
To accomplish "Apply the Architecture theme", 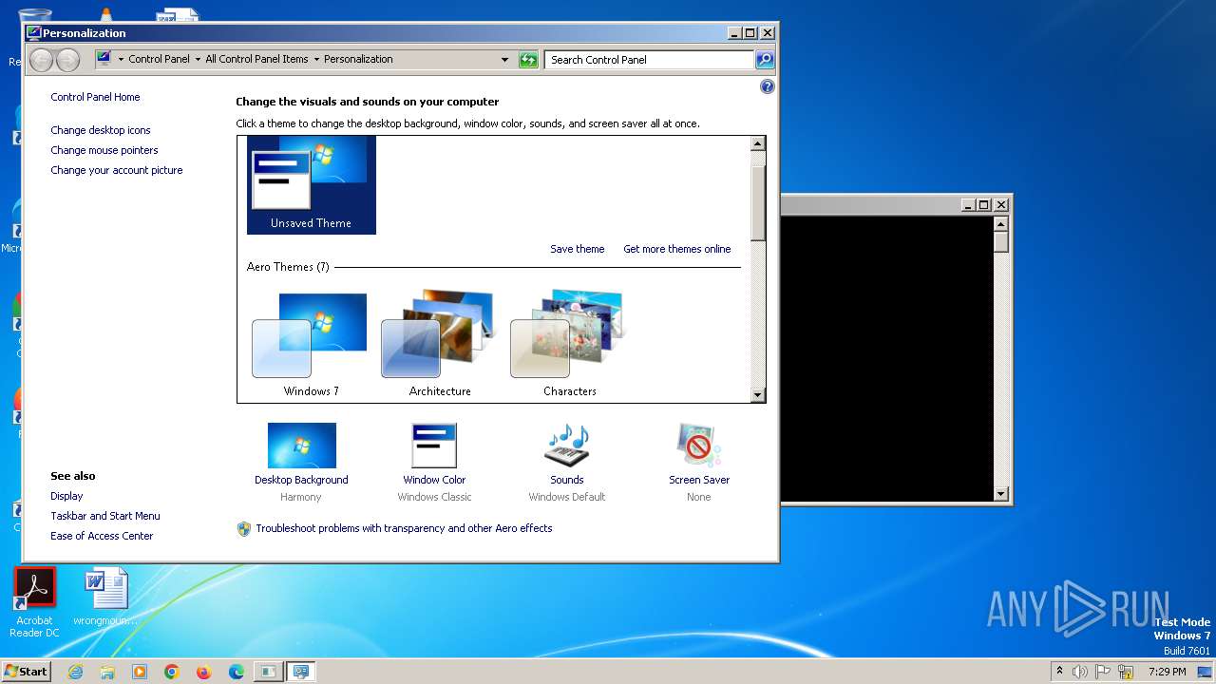I will click(440, 345).
